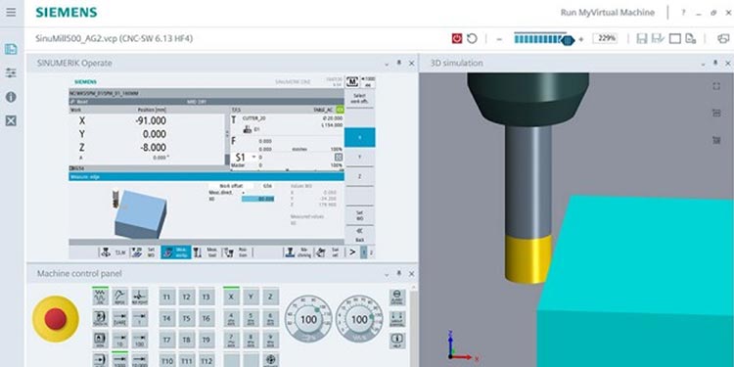Click the MDA key on control panel
The image size is (734, 367).
[100, 340]
